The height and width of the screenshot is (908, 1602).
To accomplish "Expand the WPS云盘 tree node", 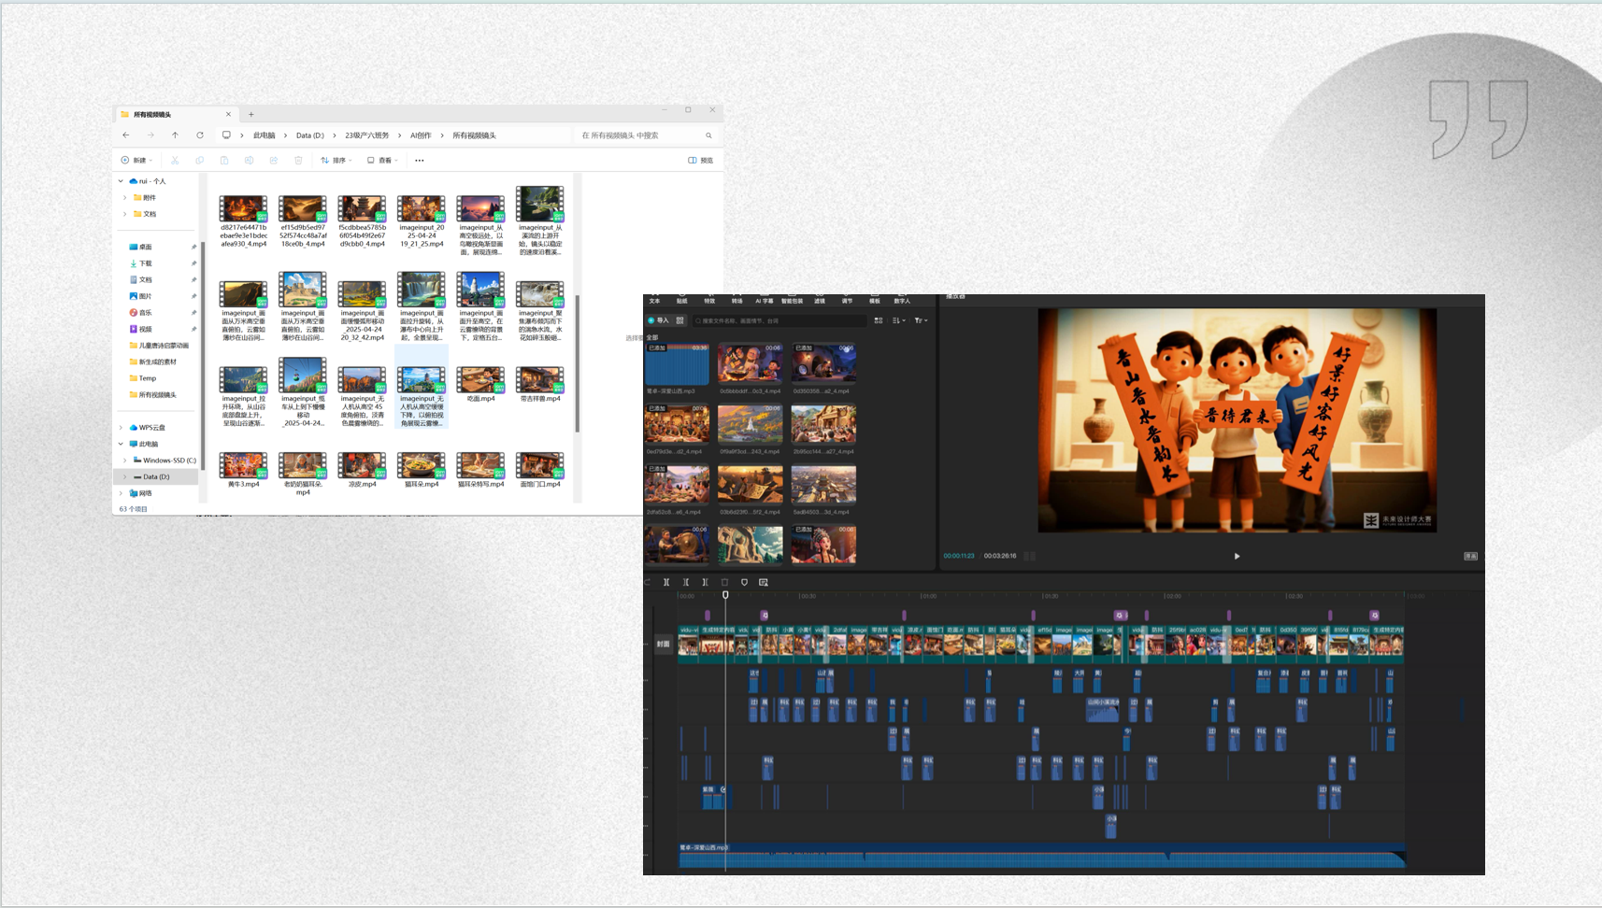I will coord(121,428).
